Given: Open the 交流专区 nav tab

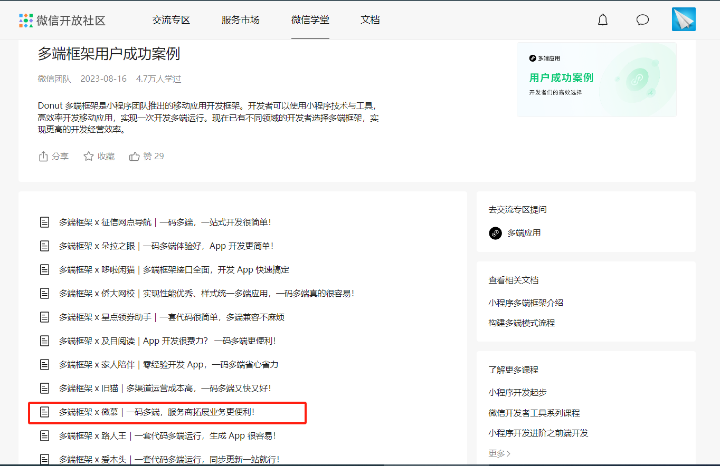Looking at the screenshot, I should tap(171, 20).
